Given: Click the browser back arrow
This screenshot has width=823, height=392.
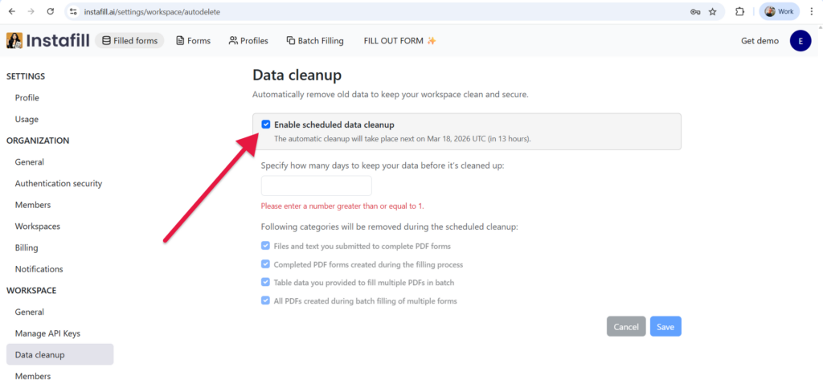Looking at the screenshot, I should point(11,12).
